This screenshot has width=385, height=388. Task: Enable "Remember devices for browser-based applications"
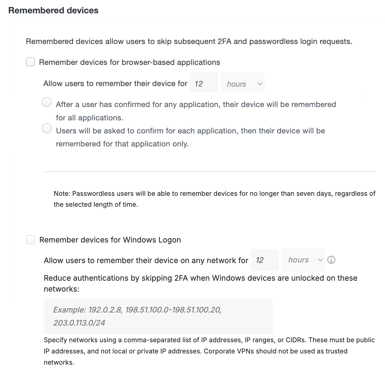pos(30,62)
